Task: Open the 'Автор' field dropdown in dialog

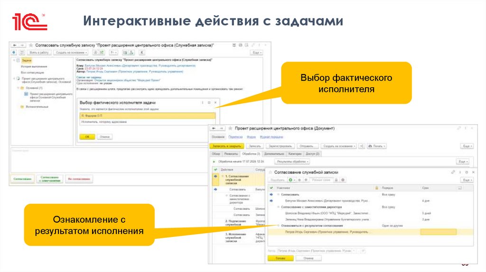Action: [354, 251]
